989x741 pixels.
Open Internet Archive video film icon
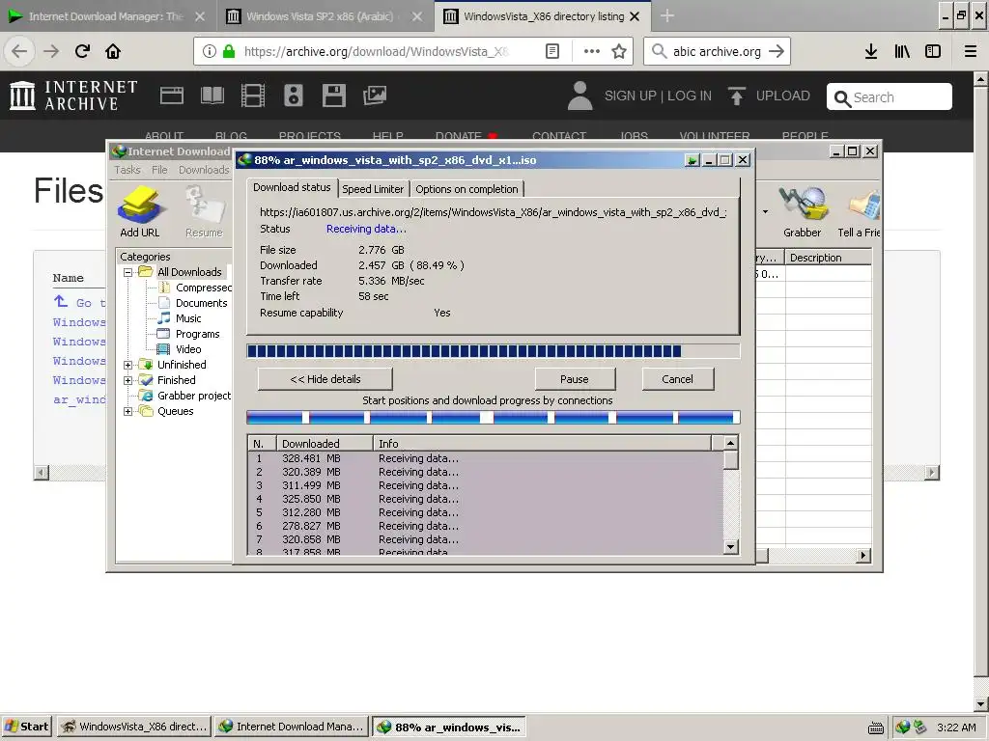point(253,96)
